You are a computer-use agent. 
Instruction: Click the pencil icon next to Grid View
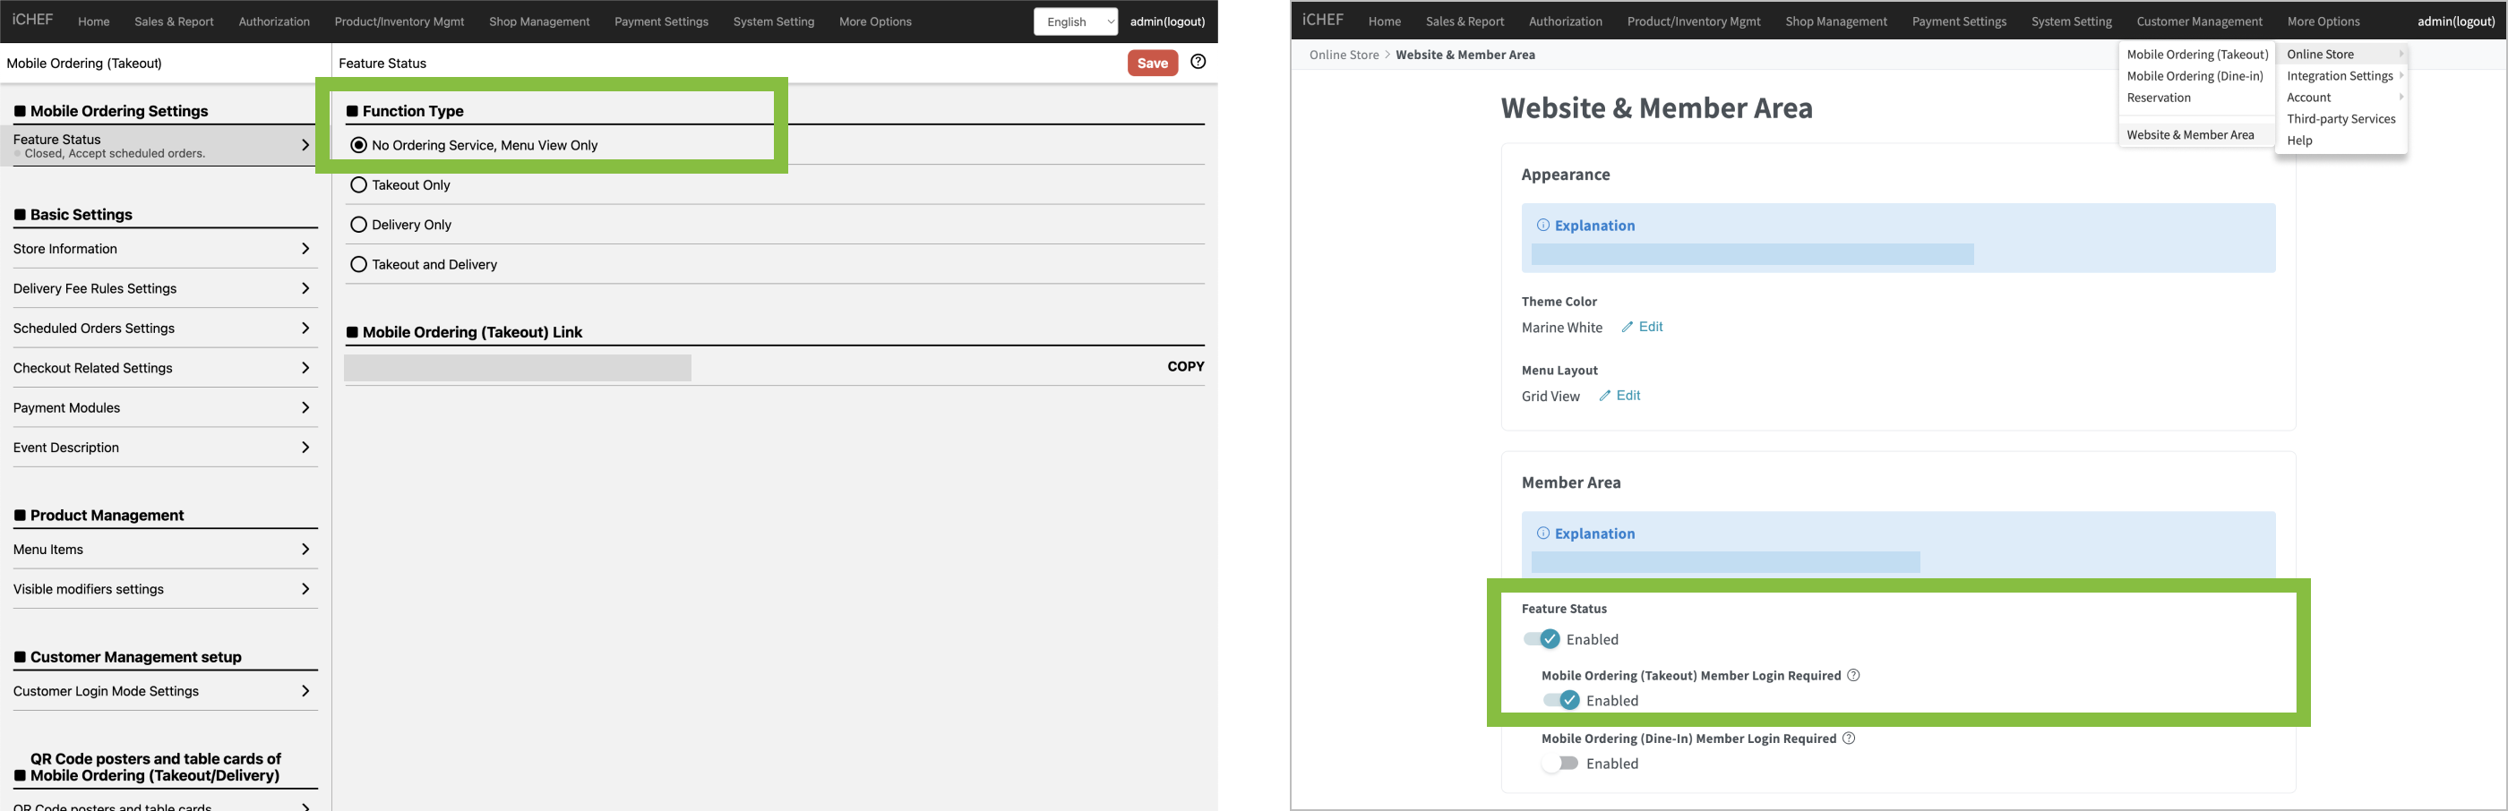(1604, 396)
